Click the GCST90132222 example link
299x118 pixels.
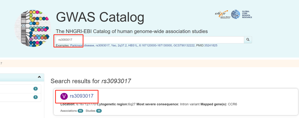(184, 45)
